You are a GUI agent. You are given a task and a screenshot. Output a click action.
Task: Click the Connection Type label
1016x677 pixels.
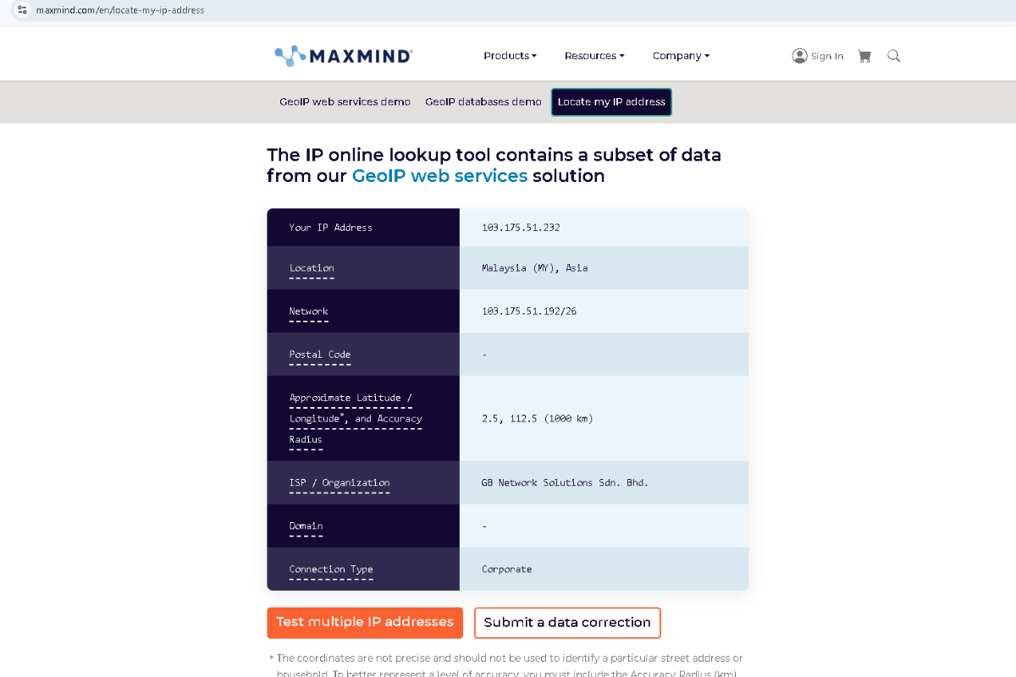[x=331, y=570]
